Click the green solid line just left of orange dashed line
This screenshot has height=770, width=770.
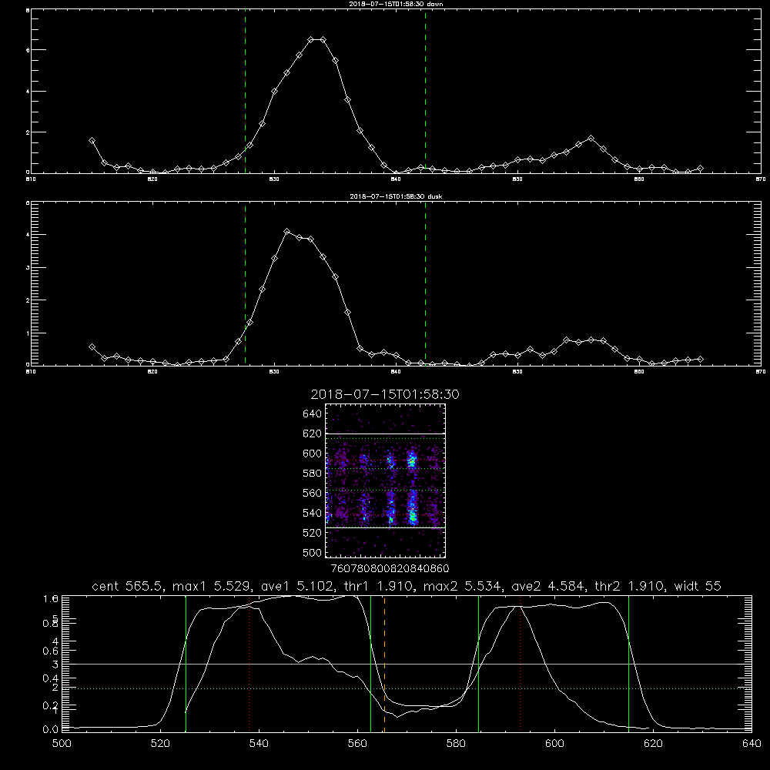point(371,664)
